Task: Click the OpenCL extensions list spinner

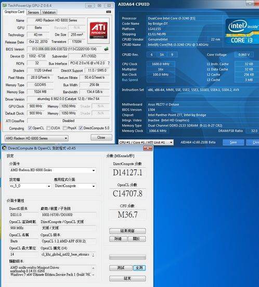Action: pyautogui.click(x=94, y=255)
